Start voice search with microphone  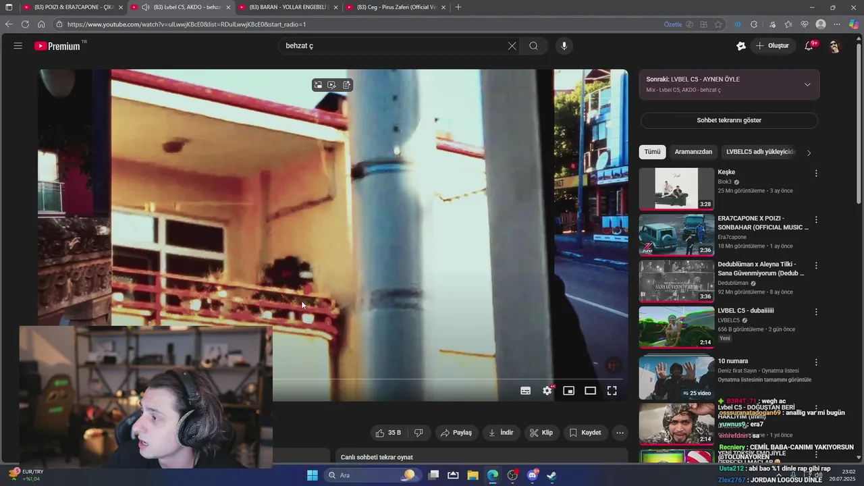click(x=564, y=46)
